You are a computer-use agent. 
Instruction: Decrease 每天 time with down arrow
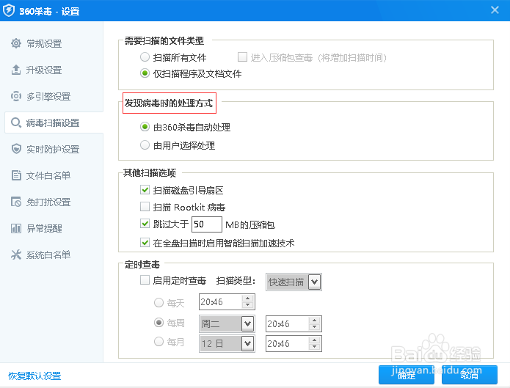248,305
